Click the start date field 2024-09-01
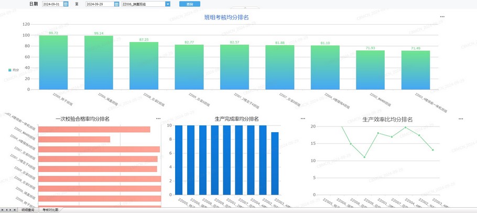477x213 pixels. coord(52,4)
